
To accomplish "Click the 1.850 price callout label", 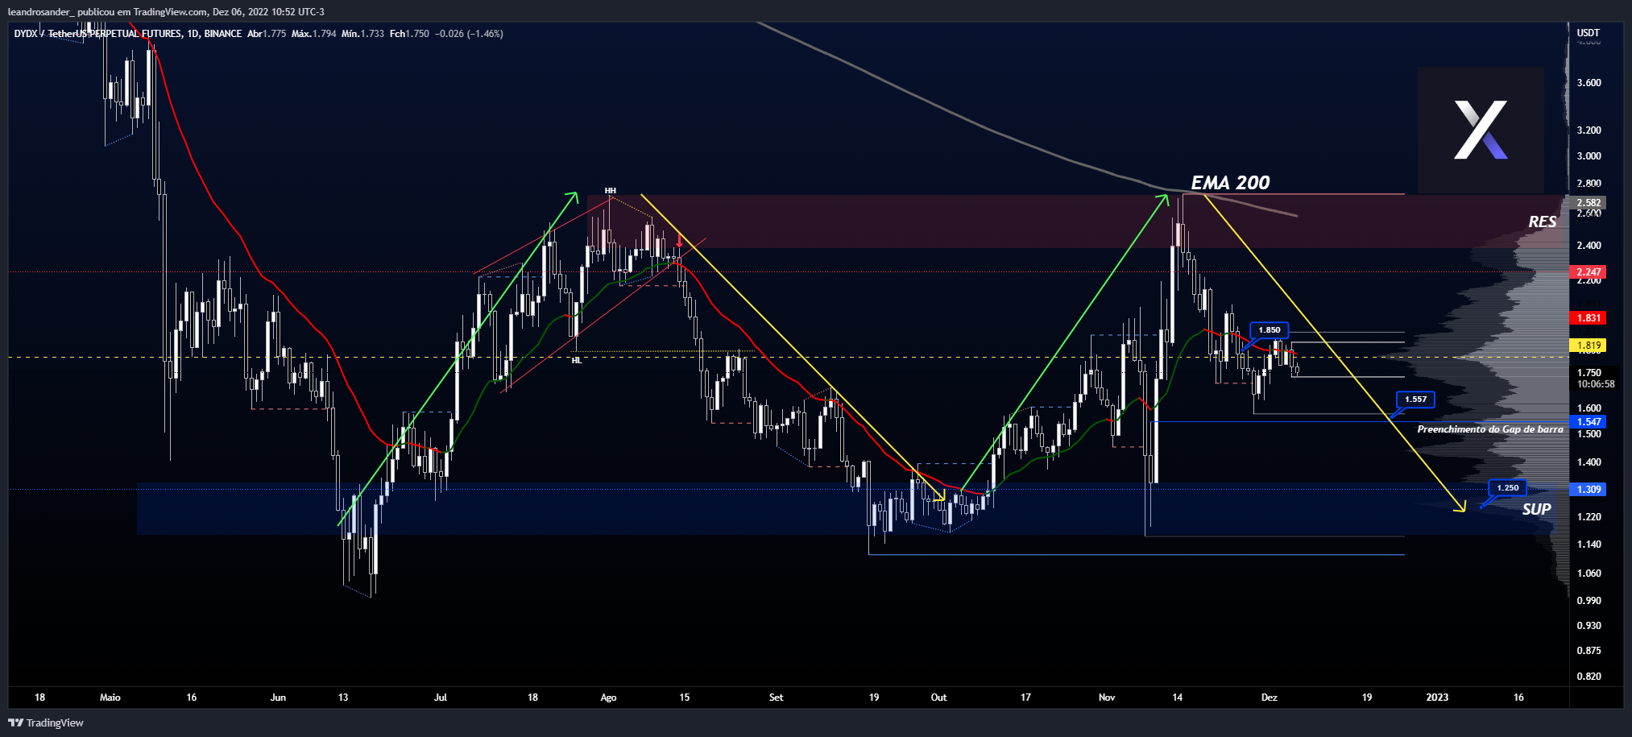I will (x=1270, y=330).
